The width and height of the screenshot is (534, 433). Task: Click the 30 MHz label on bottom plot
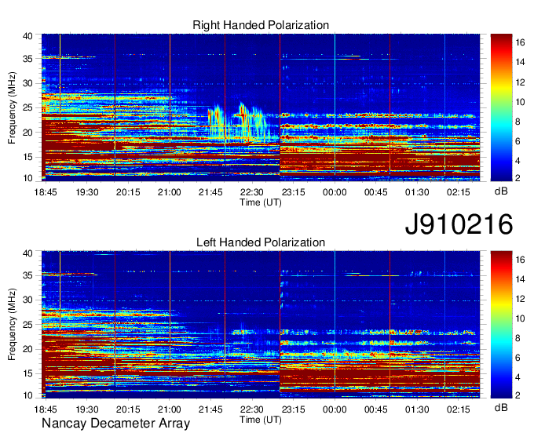tap(27, 300)
